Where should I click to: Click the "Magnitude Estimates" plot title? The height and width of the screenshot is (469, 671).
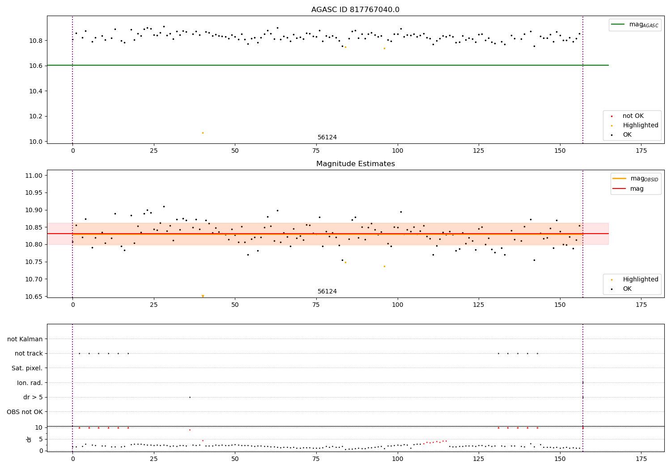coord(355,164)
